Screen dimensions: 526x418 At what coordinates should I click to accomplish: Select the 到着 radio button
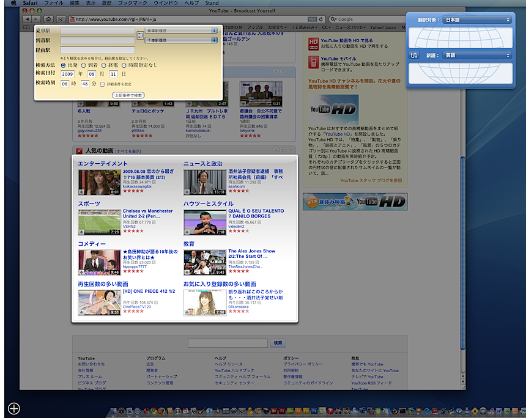pos(84,65)
